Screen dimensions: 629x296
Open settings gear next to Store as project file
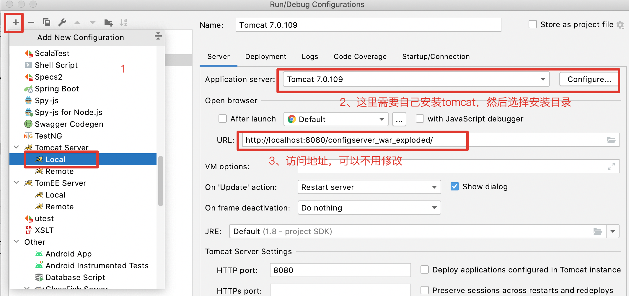point(620,25)
